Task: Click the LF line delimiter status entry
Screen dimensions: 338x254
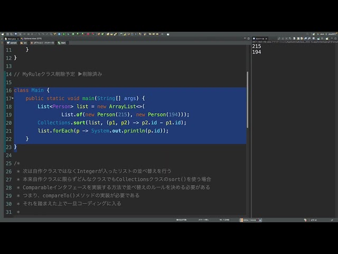Action: tap(332, 220)
